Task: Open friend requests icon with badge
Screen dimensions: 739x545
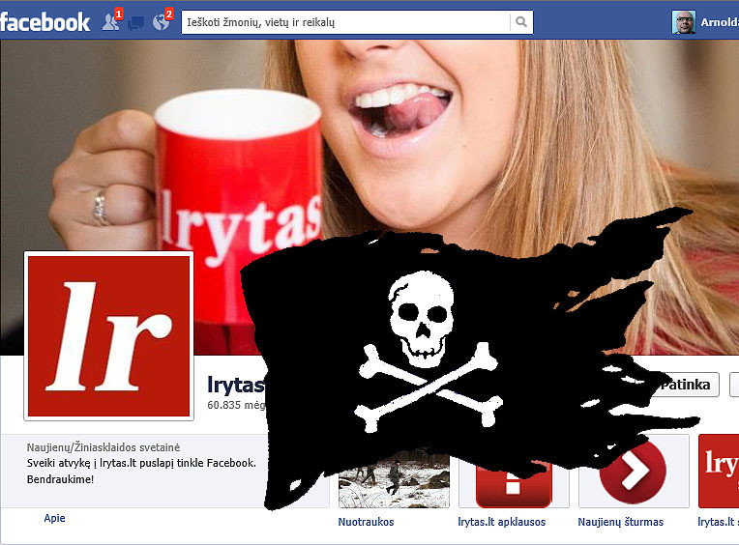Action: tap(111, 21)
